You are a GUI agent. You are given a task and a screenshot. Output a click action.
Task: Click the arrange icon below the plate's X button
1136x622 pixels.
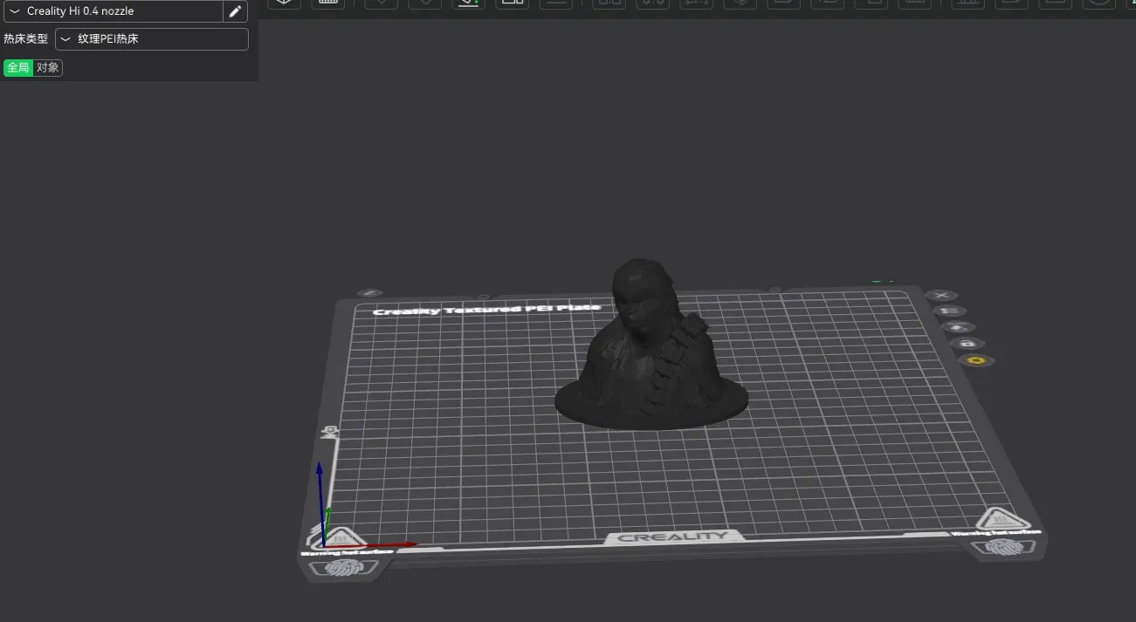(x=949, y=311)
